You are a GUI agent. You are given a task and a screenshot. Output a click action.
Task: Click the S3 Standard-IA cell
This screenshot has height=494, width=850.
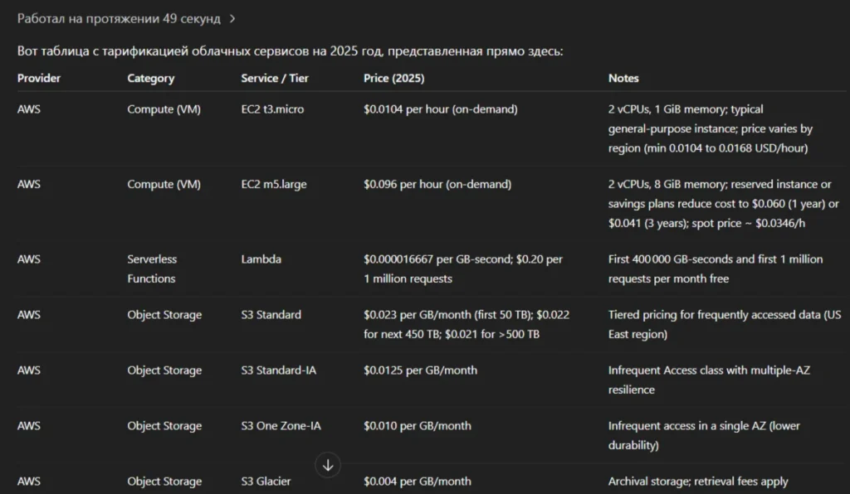(x=279, y=370)
